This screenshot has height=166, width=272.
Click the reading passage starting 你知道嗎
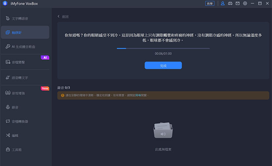(x=163, y=38)
